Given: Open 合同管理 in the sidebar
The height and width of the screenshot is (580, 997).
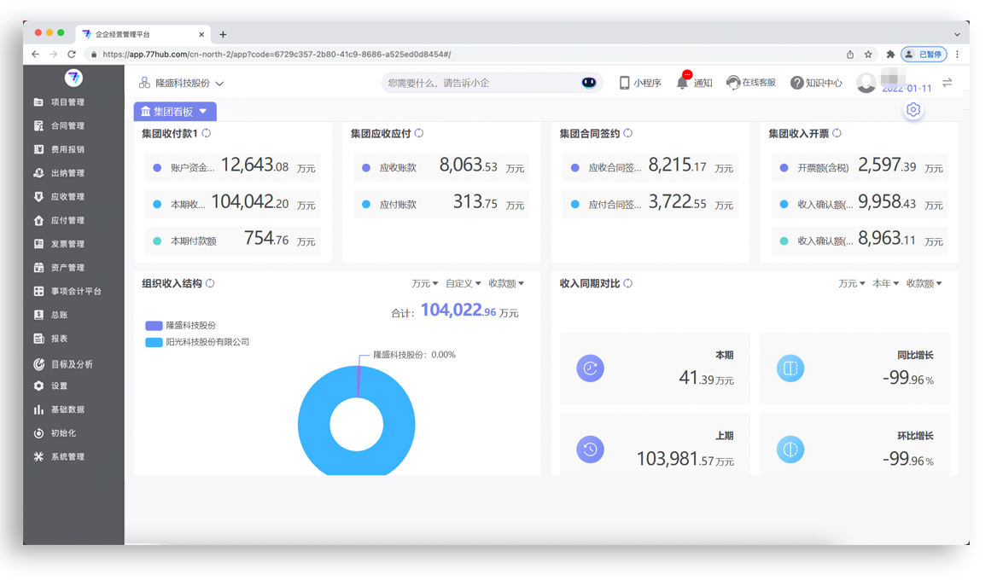Looking at the screenshot, I should (x=67, y=126).
